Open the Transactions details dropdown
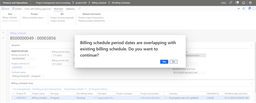Screen dimensions: 256x103 pyautogui.click(x=75, y=89)
